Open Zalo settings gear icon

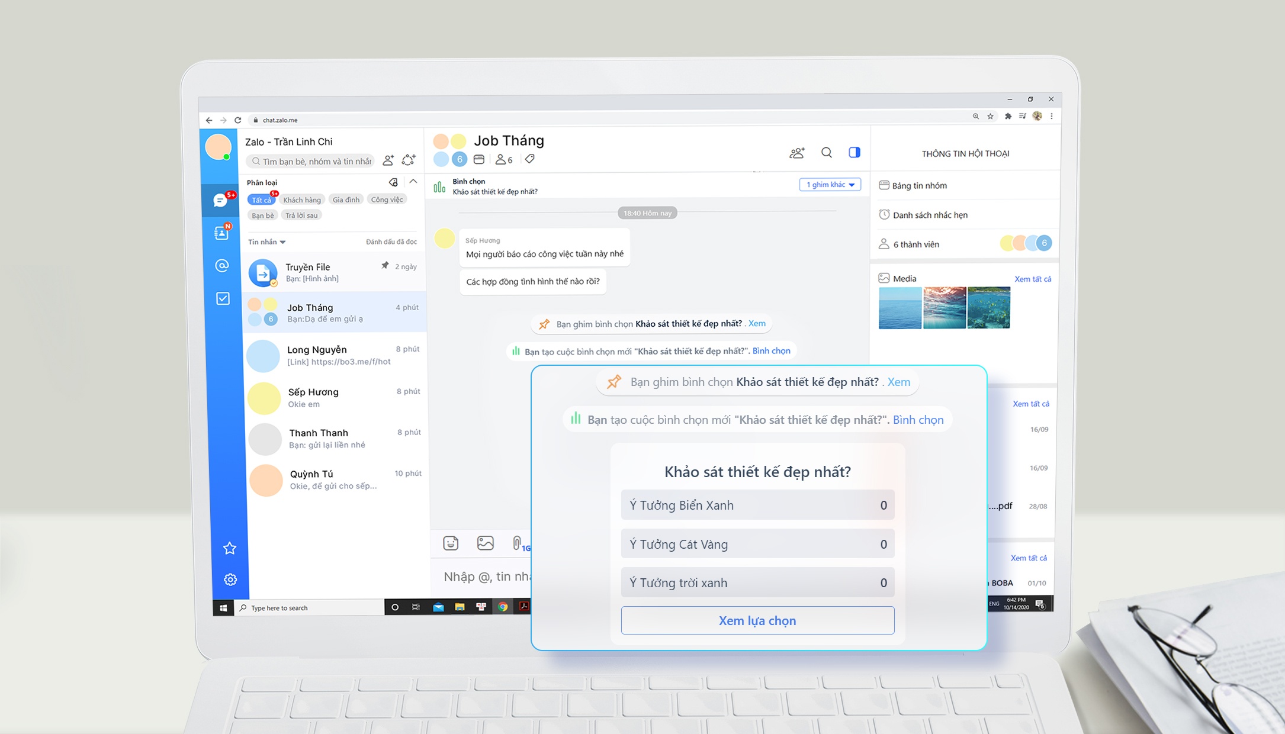coord(230,580)
